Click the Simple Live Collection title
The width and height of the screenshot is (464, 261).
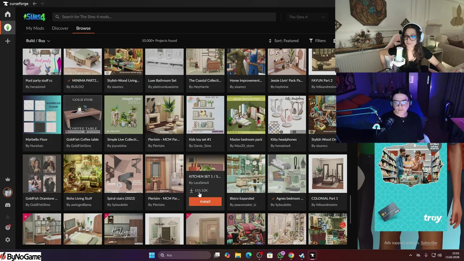pos(123,140)
